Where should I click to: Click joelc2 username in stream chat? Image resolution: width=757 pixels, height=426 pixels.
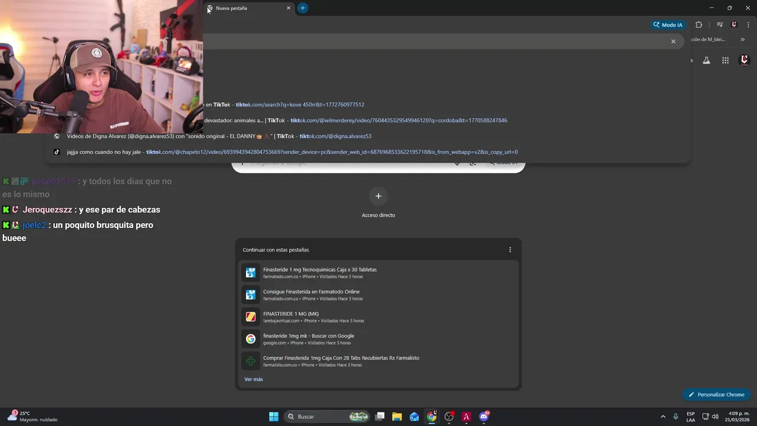point(34,225)
